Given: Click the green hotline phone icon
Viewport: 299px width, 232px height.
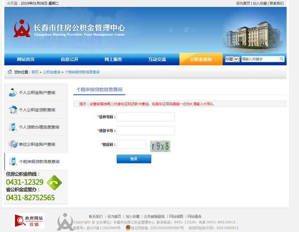Looking at the screenshot, I should pyautogui.click(x=54, y=183).
